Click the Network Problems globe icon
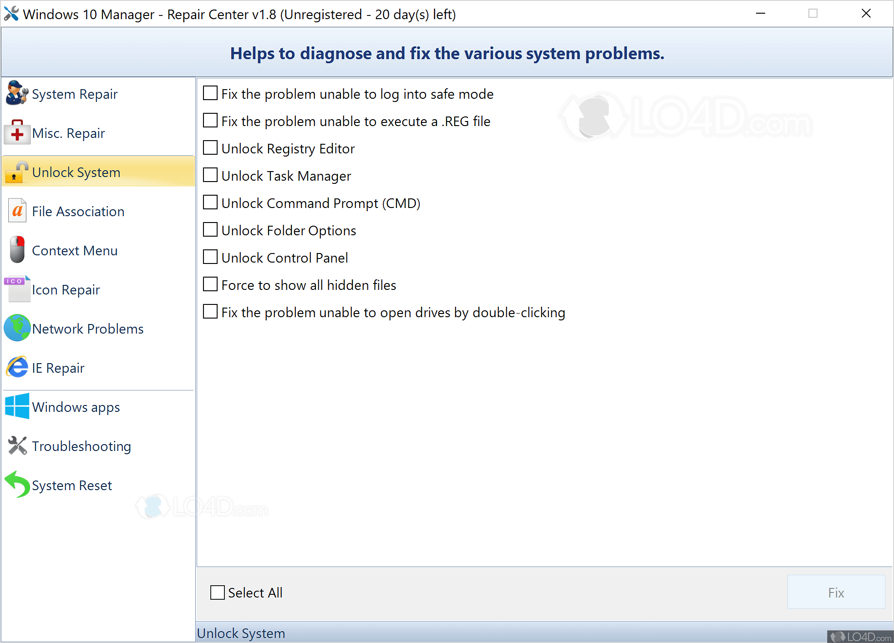The width and height of the screenshot is (894, 643). pos(17,328)
